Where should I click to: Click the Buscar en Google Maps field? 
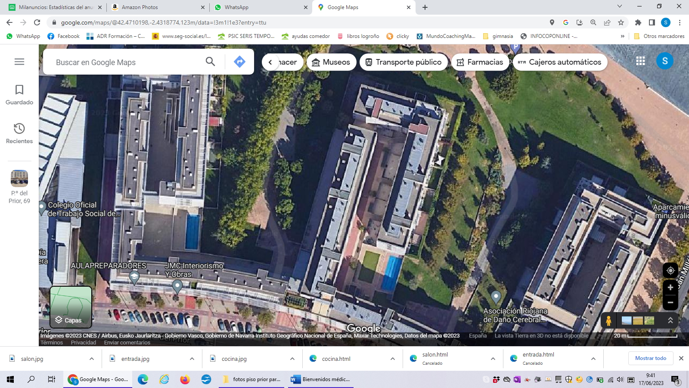pyautogui.click(x=125, y=63)
